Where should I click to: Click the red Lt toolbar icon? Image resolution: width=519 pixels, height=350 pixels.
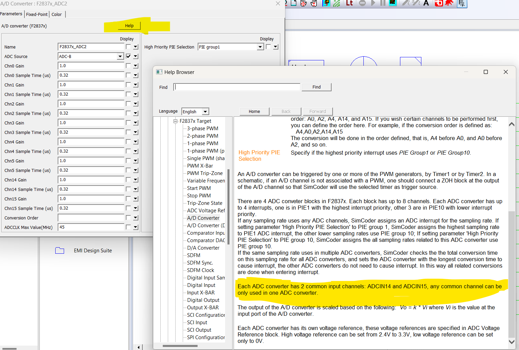tap(349, 3)
